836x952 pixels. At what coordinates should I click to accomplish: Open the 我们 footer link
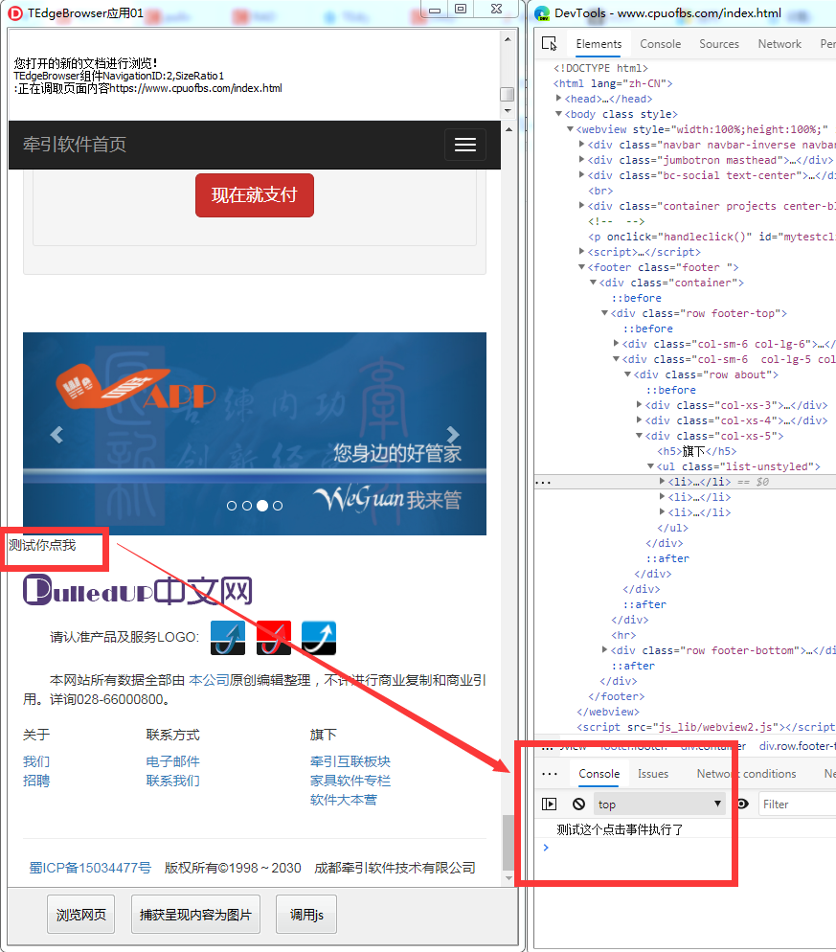[x=36, y=761]
